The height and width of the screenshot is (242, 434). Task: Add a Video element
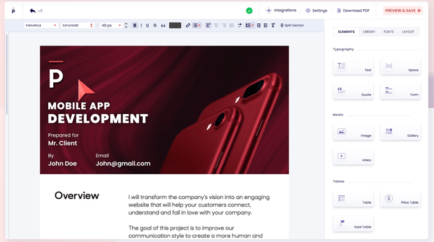click(x=353, y=156)
